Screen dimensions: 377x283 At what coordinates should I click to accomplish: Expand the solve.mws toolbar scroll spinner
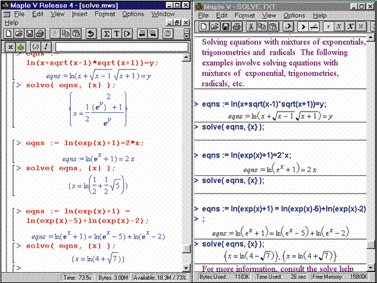click(x=186, y=34)
